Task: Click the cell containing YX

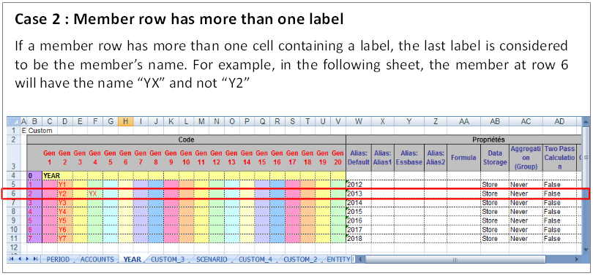Action: [x=95, y=193]
